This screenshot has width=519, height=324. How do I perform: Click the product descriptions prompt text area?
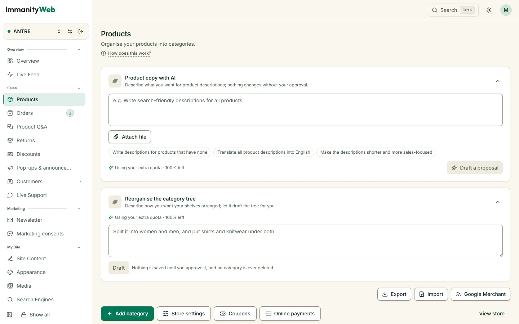point(306,110)
